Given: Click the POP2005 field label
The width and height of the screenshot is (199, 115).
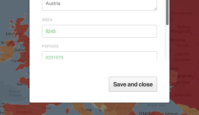Looking at the screenshot, I should [x=50, y=46].
